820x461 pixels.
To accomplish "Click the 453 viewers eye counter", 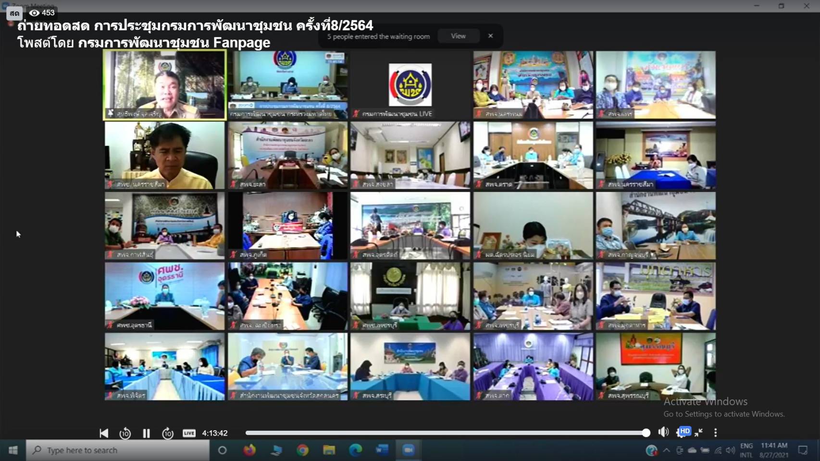I will pyautogui.click(x=42, y=12).
